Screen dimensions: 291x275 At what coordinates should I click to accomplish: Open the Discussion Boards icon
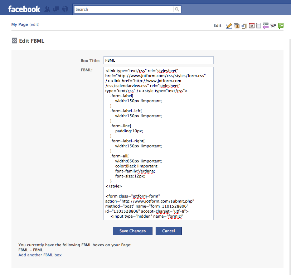[266, 26]
